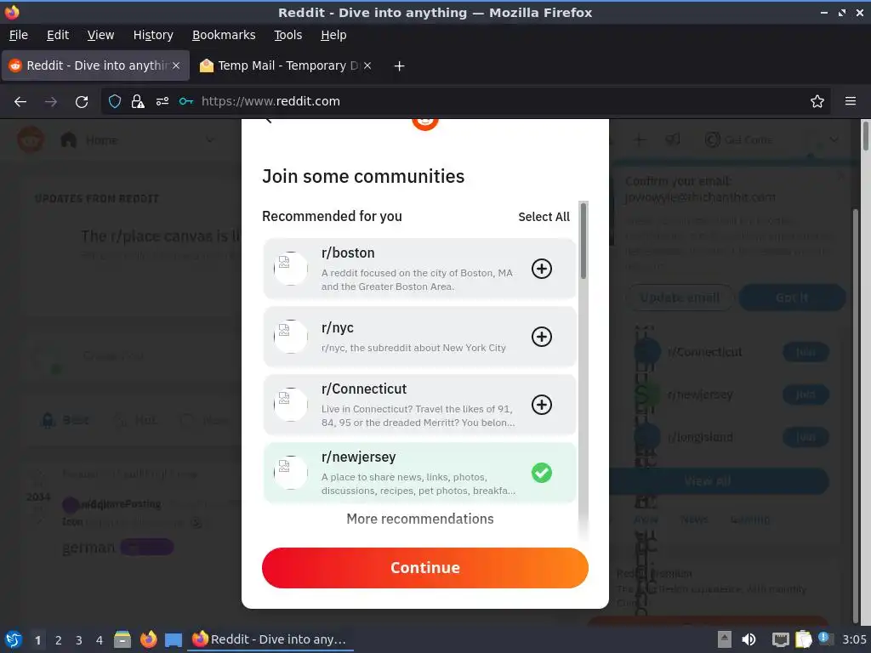Image resolution: width=871 pixels, height=653 pixels.
Task: Switch to workspace 4
Action: click(100, 640)
